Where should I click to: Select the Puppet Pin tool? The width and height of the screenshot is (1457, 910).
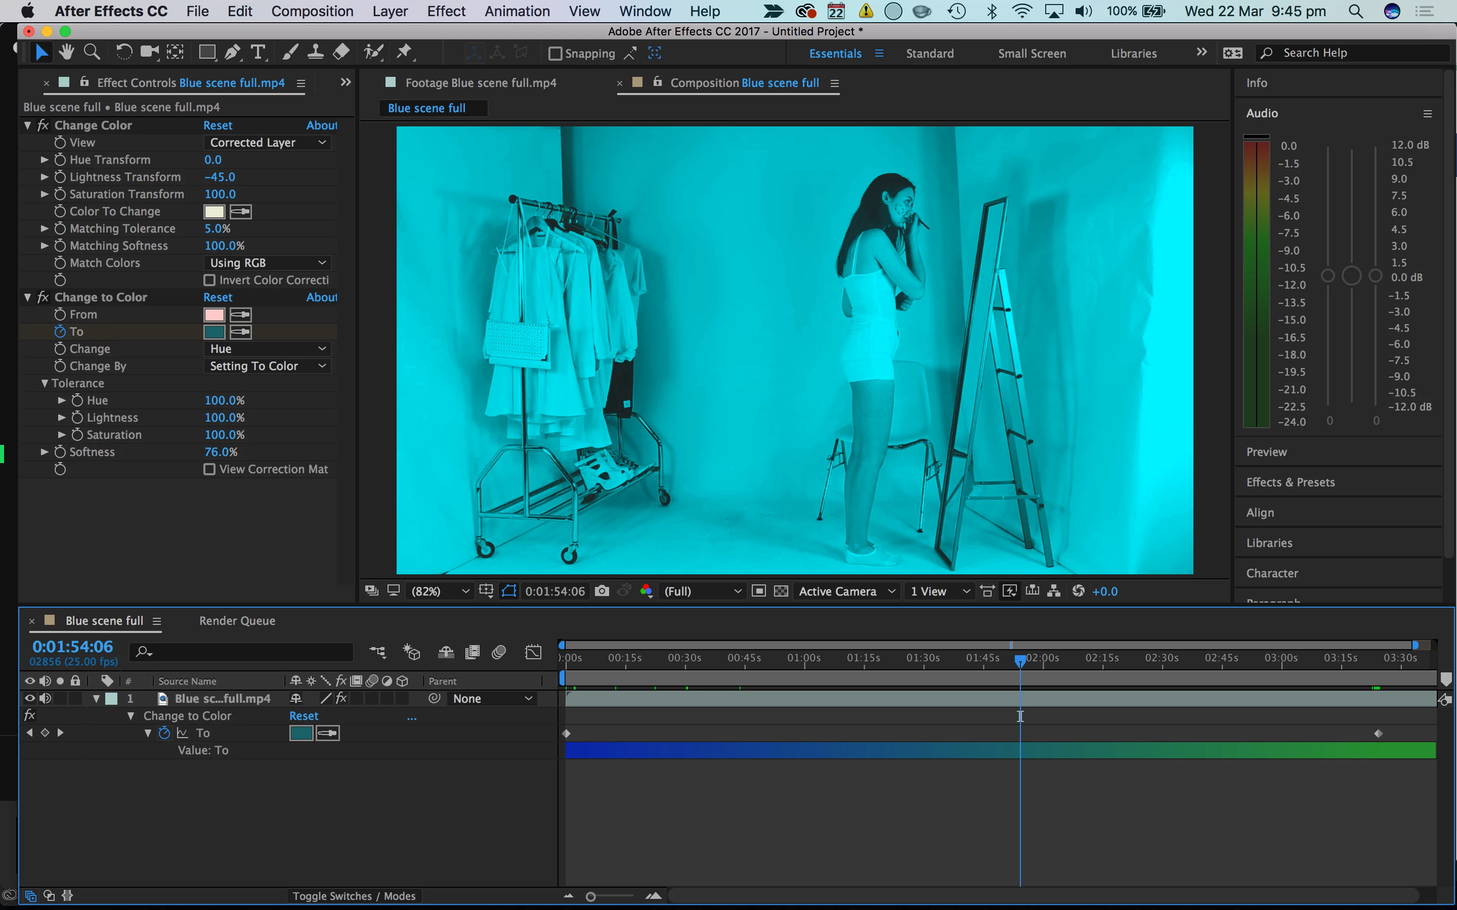404,53
